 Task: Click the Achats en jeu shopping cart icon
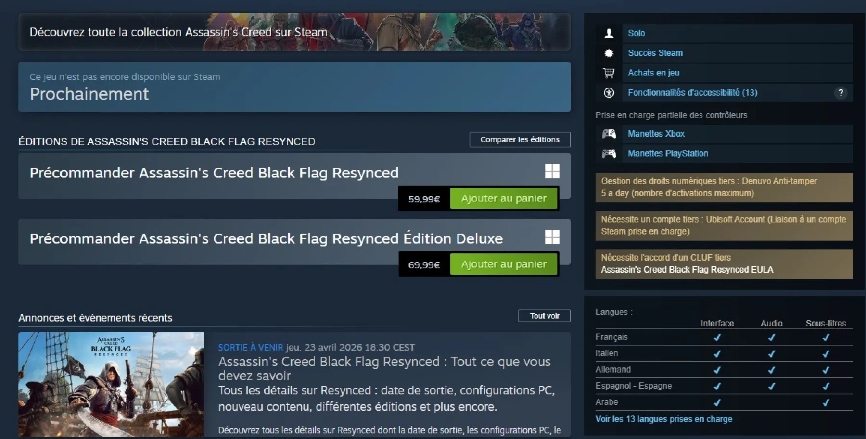coord(609,73)
